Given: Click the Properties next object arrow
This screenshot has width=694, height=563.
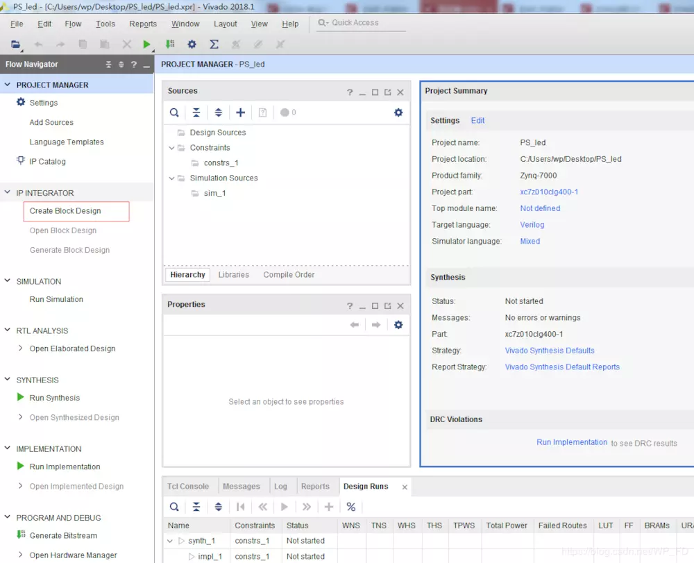Looking at the screenshot, I should [x=376, y=325].
